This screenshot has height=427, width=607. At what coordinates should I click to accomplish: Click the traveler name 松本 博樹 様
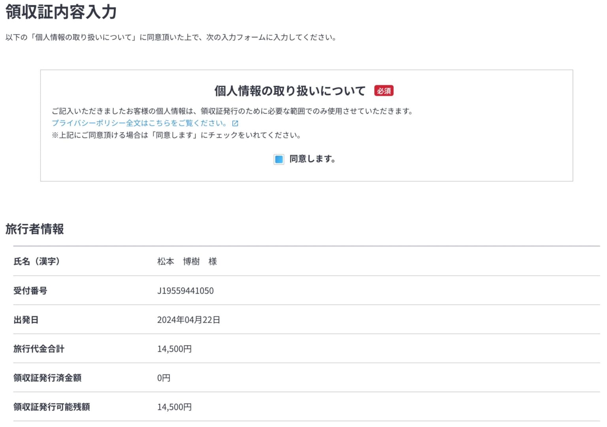click(187, 261)
